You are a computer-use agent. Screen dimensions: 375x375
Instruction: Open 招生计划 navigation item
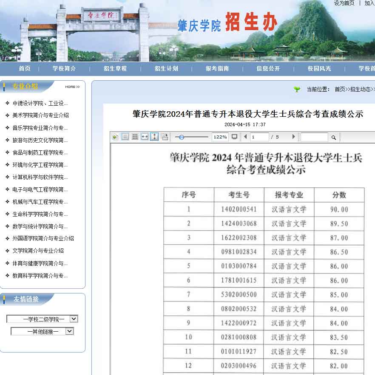pos(166,69)
